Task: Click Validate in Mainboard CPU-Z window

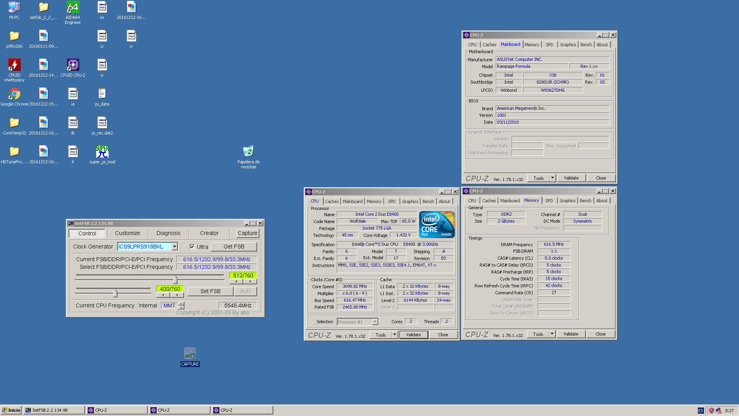Action: pyautogui.click(x=571, y=178)
